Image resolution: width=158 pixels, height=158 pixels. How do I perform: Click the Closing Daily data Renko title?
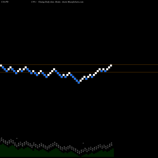(50, 2)
